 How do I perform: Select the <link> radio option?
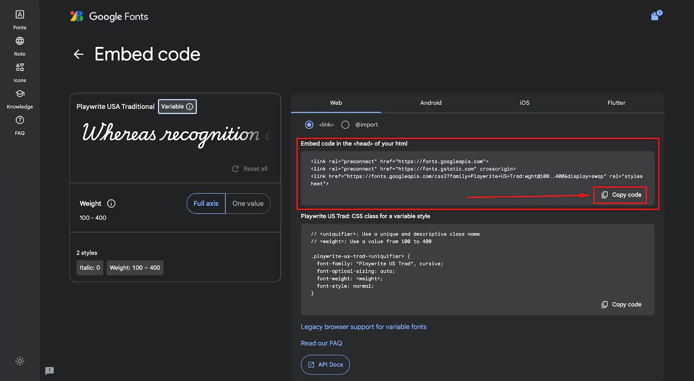309,125
